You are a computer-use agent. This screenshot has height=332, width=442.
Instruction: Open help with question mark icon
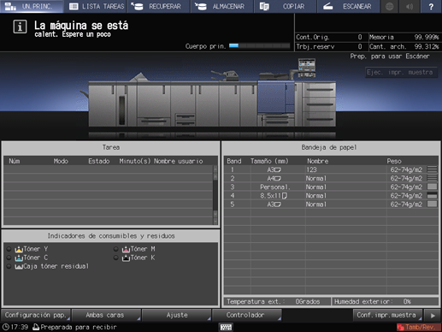point(431,6)
